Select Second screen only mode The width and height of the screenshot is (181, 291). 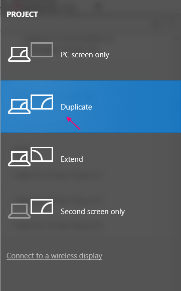click(x=91, y=211)
